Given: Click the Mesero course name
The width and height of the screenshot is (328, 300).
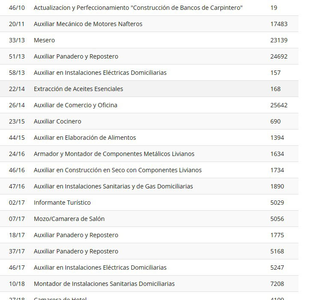Looking at the screenshot, I should [44, 40].
